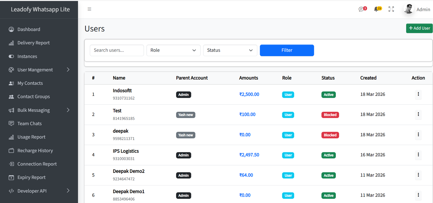Open action menu for Test row
The height and width of the screenshot is (203, 433).
[418, 114]
